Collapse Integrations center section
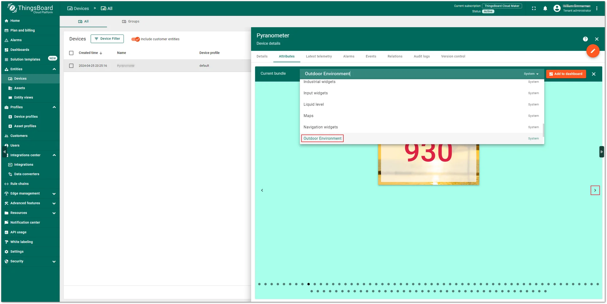Image resolution: width=607 pixels, height=304 pixels. coord(54,155)
